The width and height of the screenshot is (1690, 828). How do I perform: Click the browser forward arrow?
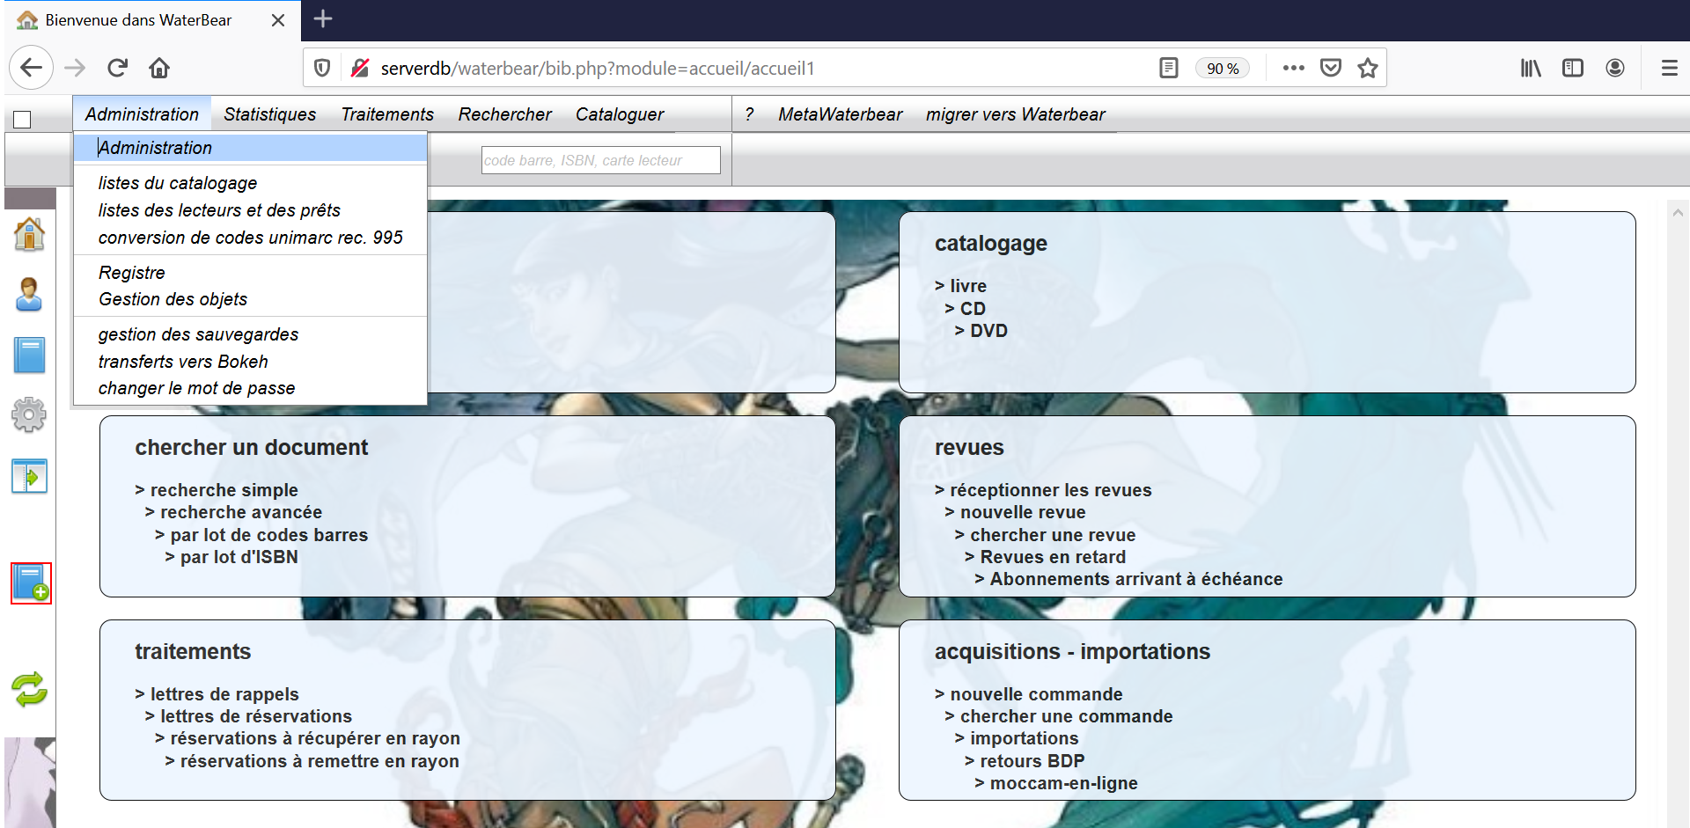pyautogui.click(x=76, y=68)
